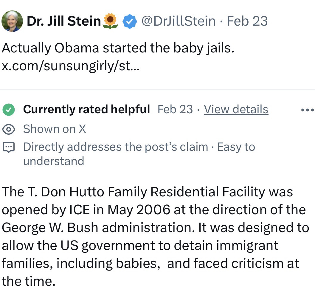Screen dimensions: 315x298
Task: Click the Shown on X status text
Action: point(55,129)
